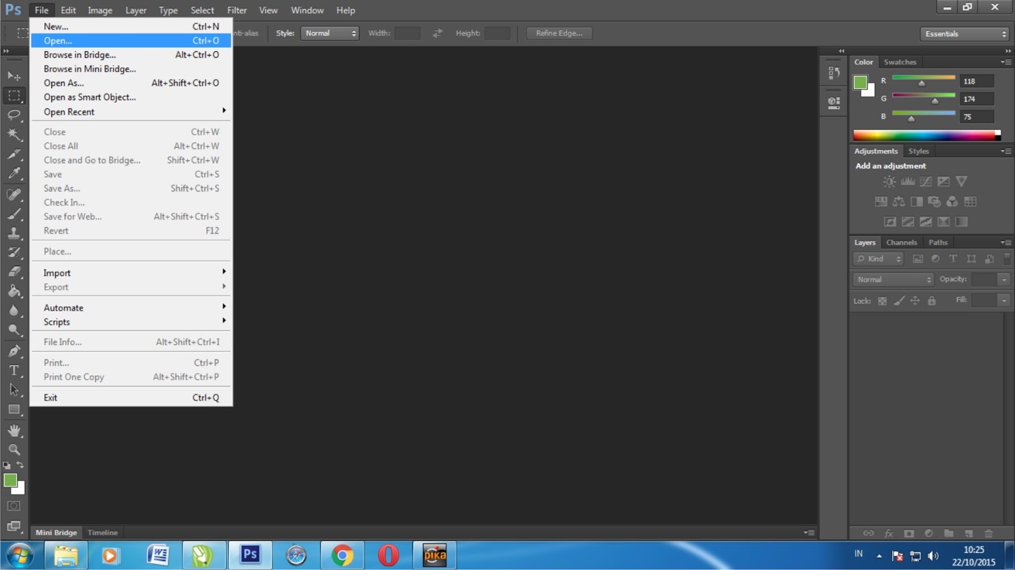
Task: Select the Rectangular Marquee tool
Action: point(14,96)
